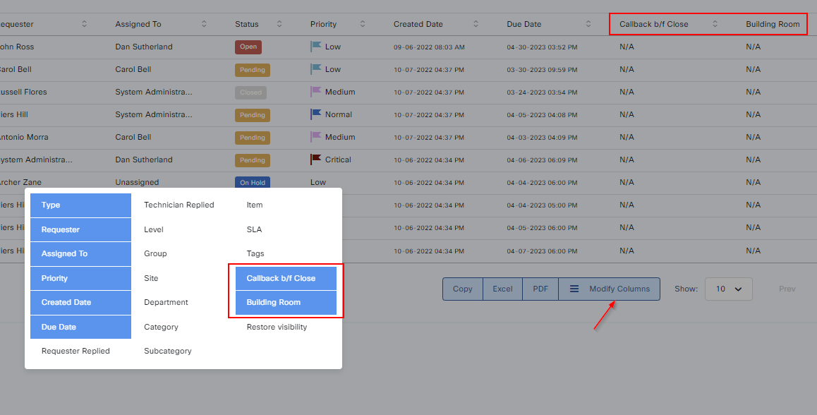Click the Critical priority flag icon
The height and width of the screenshot is (415, 817).
pos(315,160)
